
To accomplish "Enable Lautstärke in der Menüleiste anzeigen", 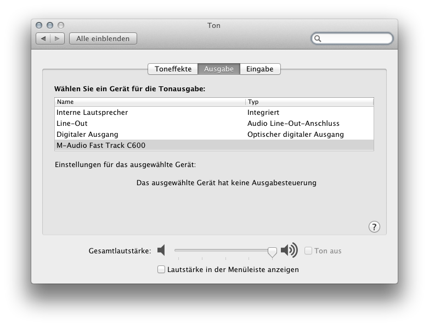I will (x=161, y=269).
